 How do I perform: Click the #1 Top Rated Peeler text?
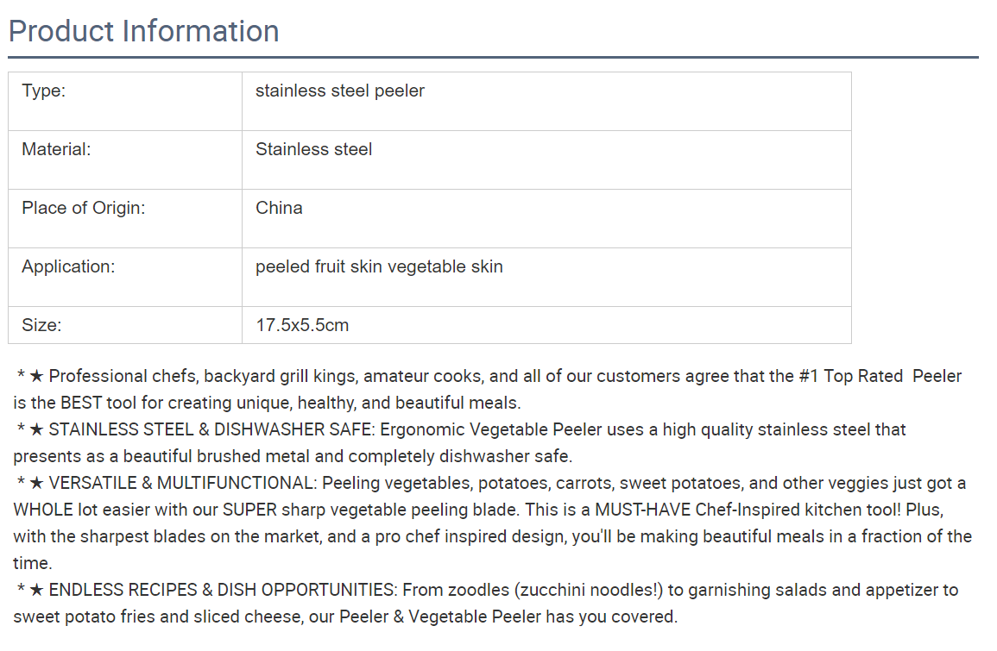tap(880, 376)
